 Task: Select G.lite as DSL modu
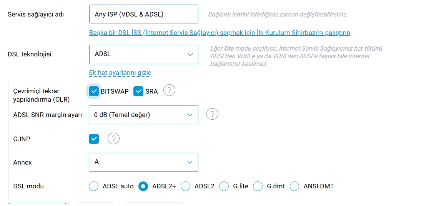(224, 186)
